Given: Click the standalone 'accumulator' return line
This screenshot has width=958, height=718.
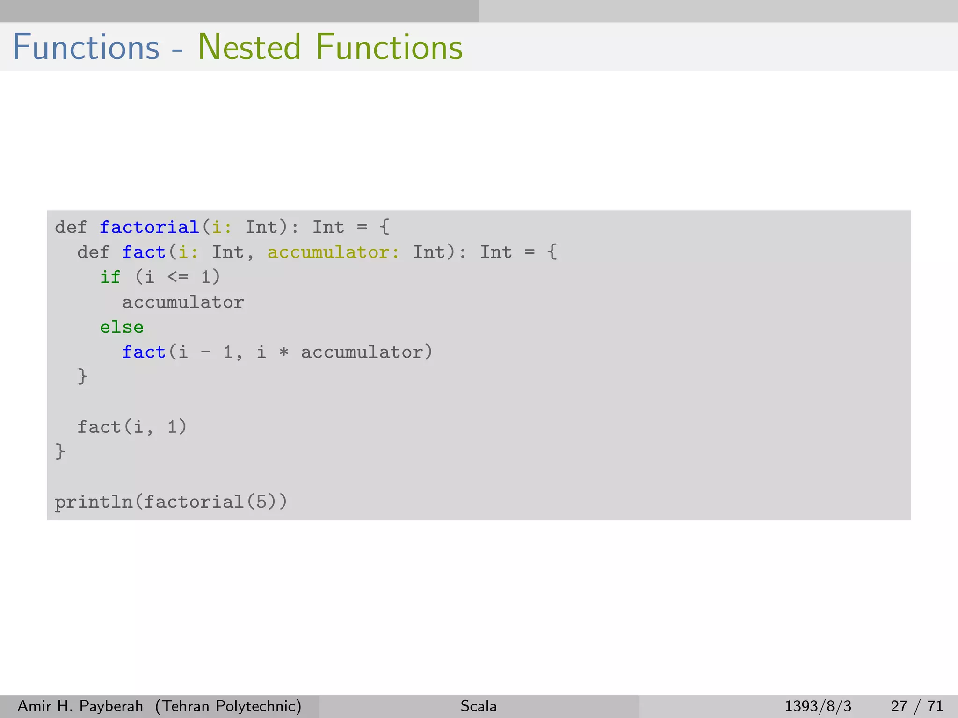Looking at the screenshot, I should click(x=183, y=302).
